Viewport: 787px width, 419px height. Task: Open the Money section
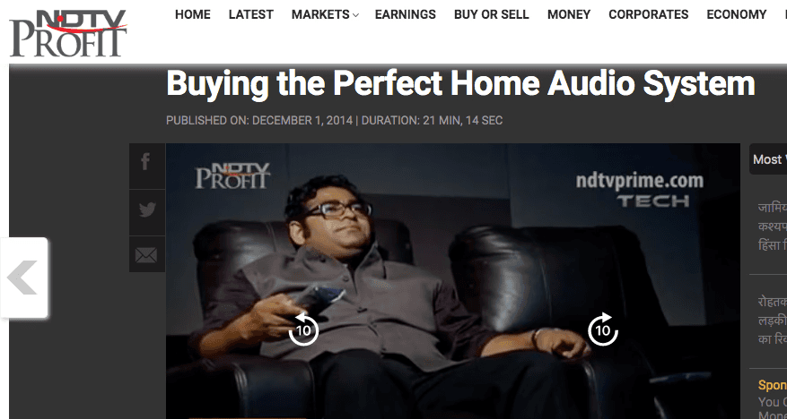569,15
